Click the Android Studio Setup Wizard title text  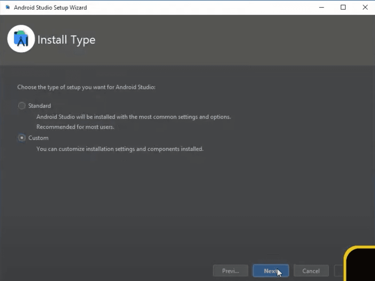click(50, 7)
